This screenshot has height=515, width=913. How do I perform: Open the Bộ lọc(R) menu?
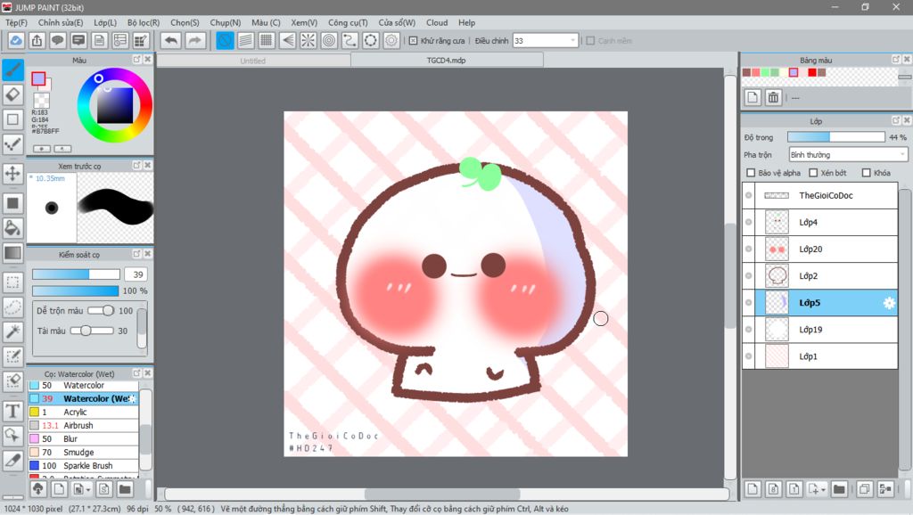[x=144, y=22]
